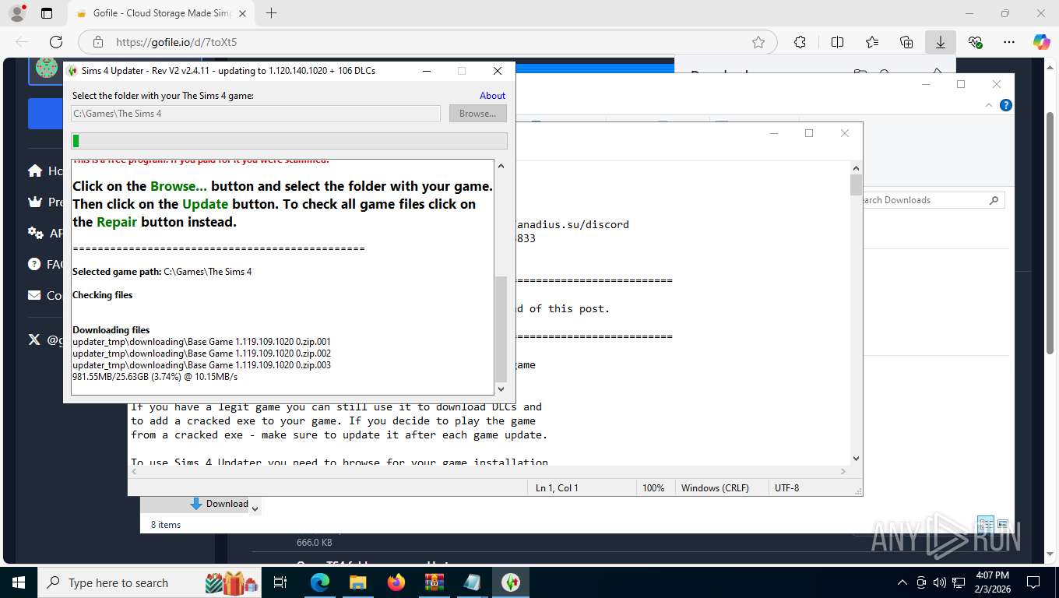Viewport: 1059px width, 598px height.
Task: Select the 'Base Game 1.119.109.1020 0.zip.001' line
Action: click(x=202, y=342)
